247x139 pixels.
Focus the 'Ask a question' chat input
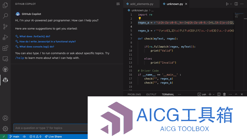point(50,128)
